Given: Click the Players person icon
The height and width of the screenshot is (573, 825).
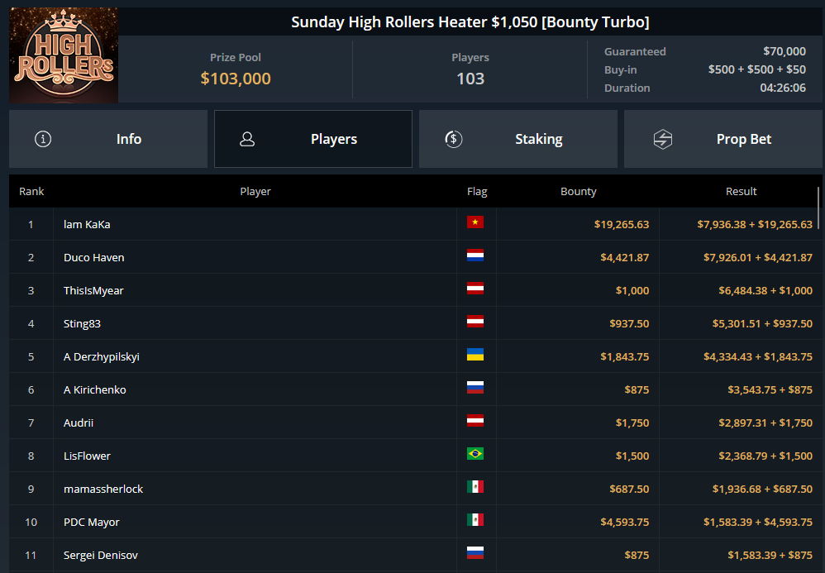Looking at the screenshot, I should [247, 139].
